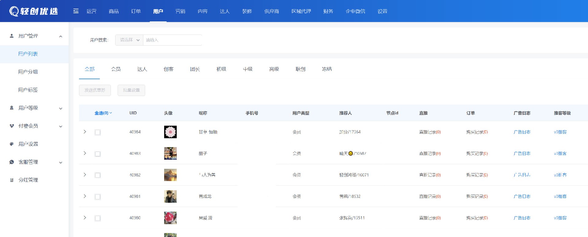Open 广告日志 link for user 40984
This screenshot has height=237, width=588.
(x=522, y=132)
